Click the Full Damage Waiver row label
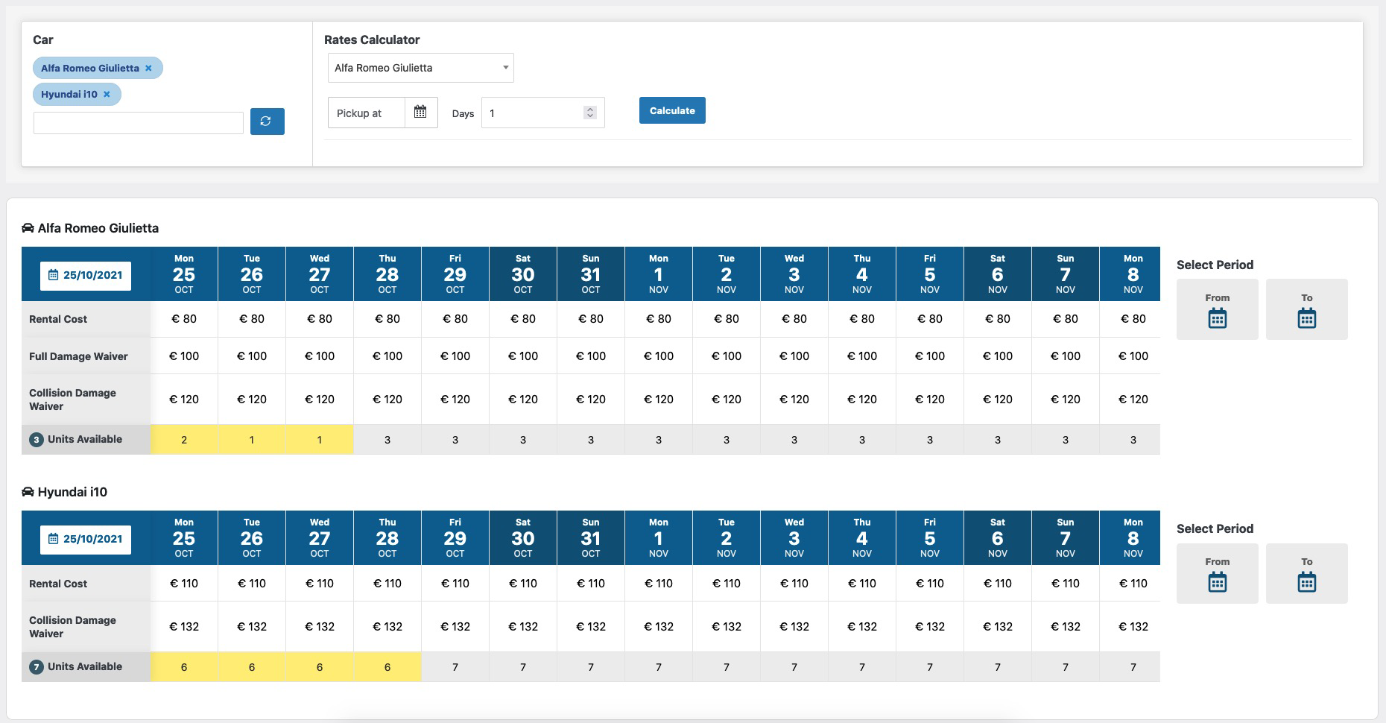The height and width of the screenshot is (723, 1386). 78,356
